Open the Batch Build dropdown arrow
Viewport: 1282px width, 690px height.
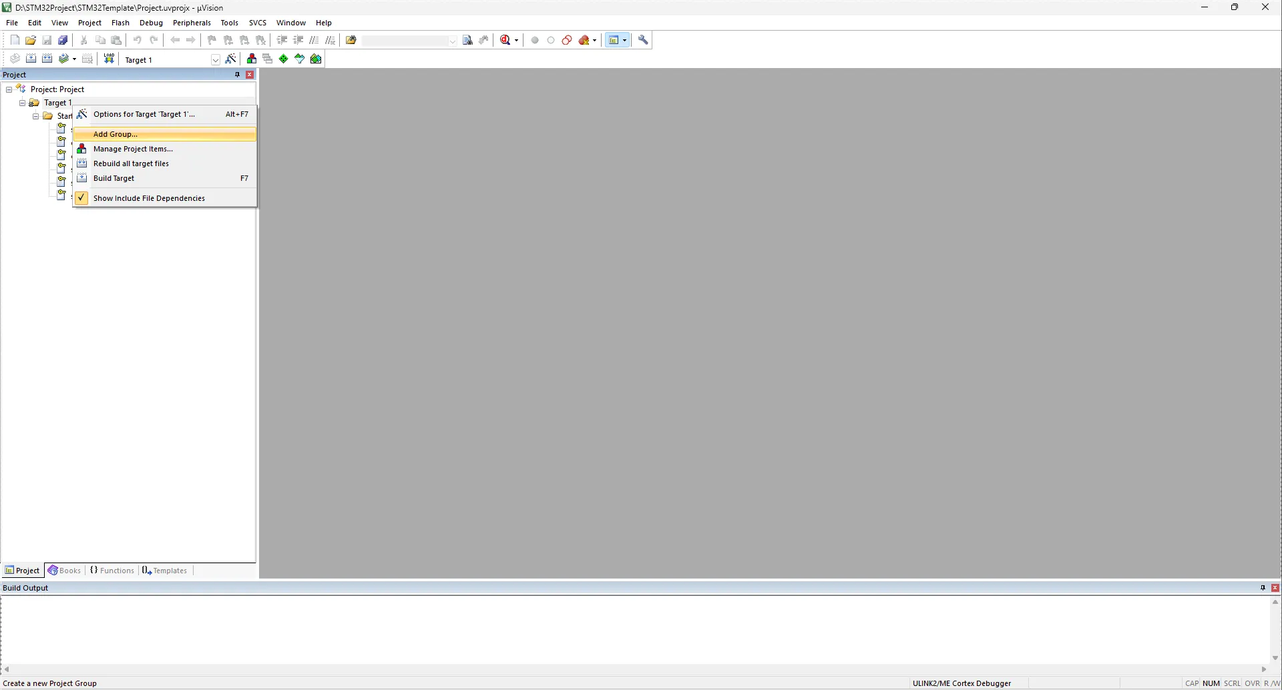pos(74,59)
